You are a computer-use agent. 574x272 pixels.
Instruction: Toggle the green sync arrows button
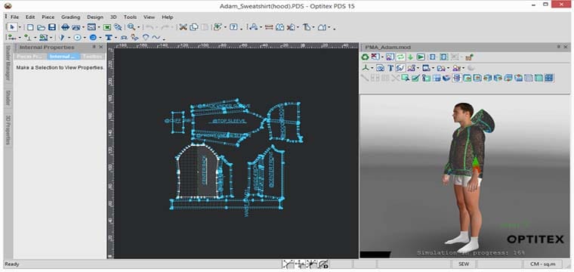400,57
